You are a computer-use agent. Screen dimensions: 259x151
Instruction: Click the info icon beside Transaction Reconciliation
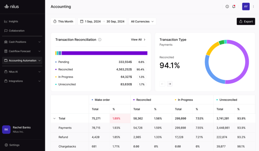pos(100,40)
